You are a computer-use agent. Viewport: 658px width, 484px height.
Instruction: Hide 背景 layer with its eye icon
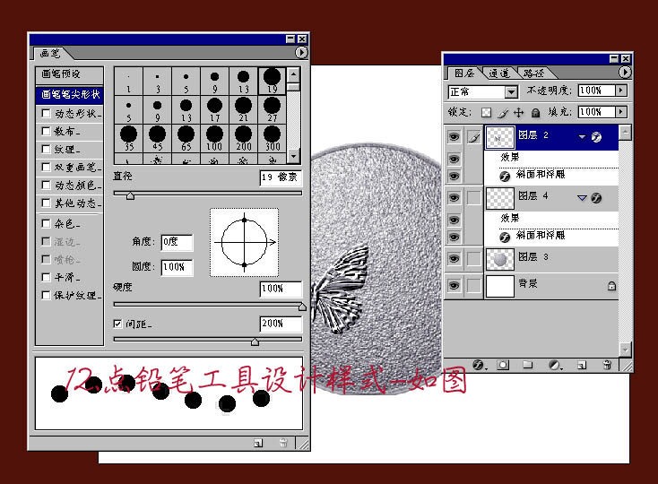pyautogui.click(x=454, y=286)
